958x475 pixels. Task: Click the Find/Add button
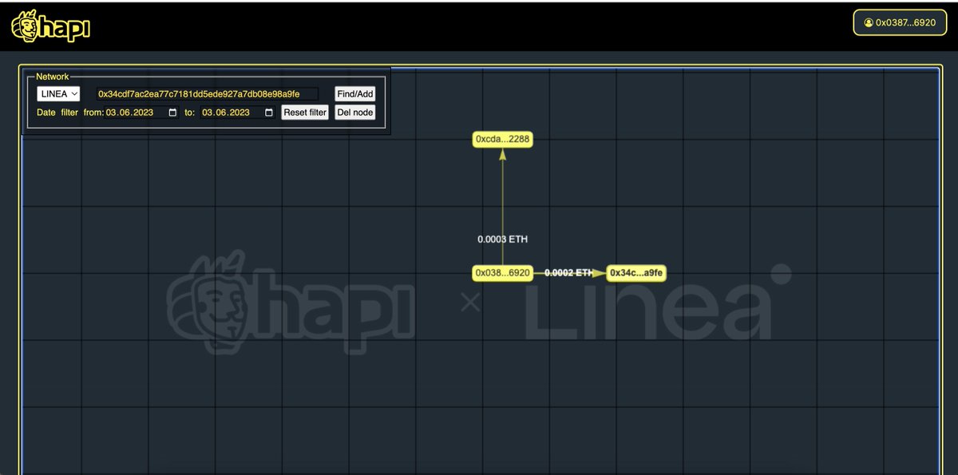[354, 94]
